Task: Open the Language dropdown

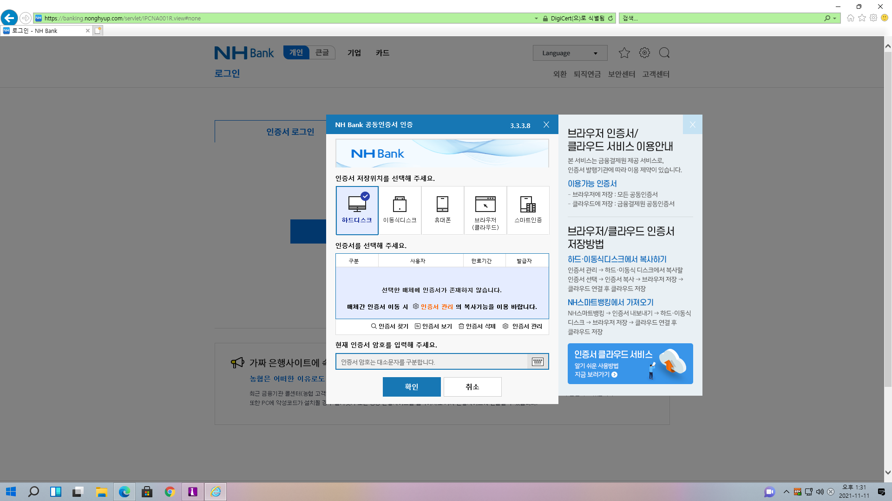Action: (x=570, y=53)
